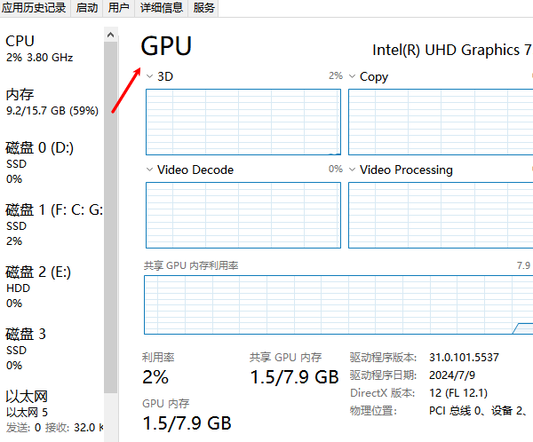This screenshot has width=533, height=442.
Task: Change the Video Processing graph selector
Action: click(x=353, y=170)
